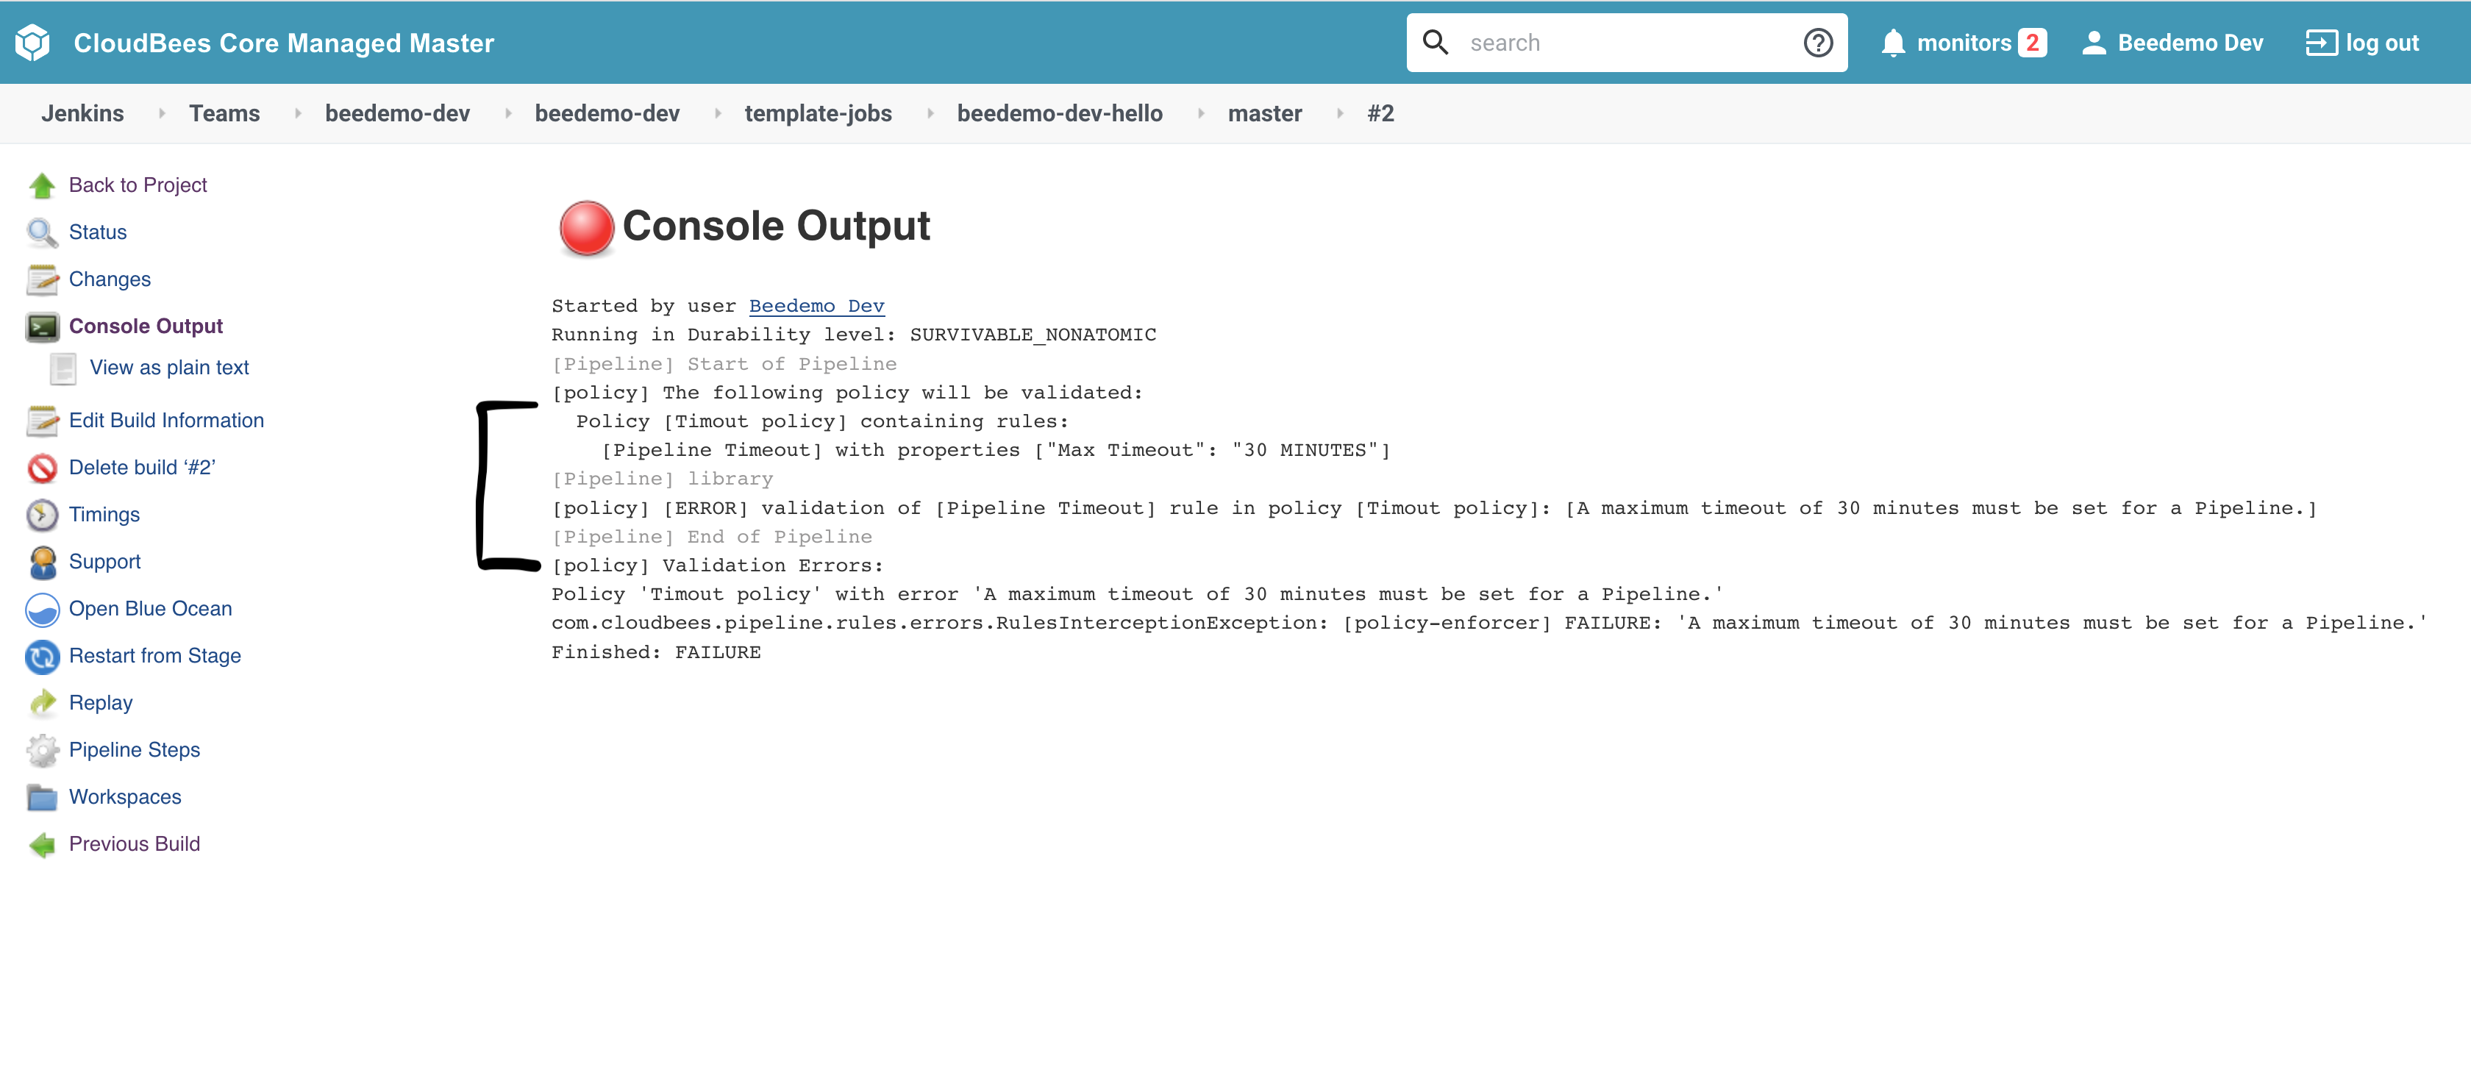Open Changes link
The height and width of the screenshot is (1078, 2471).
coord(110,279)
